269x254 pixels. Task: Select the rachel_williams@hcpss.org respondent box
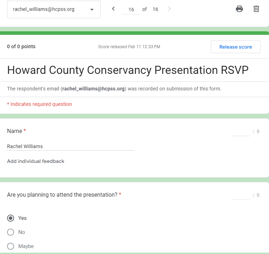point(49,9)
